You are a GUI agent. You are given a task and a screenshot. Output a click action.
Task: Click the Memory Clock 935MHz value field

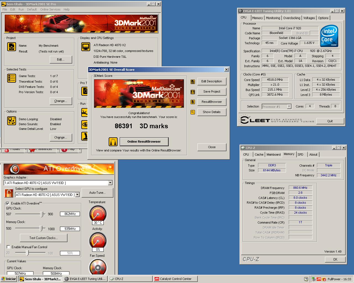coord(70,229)
